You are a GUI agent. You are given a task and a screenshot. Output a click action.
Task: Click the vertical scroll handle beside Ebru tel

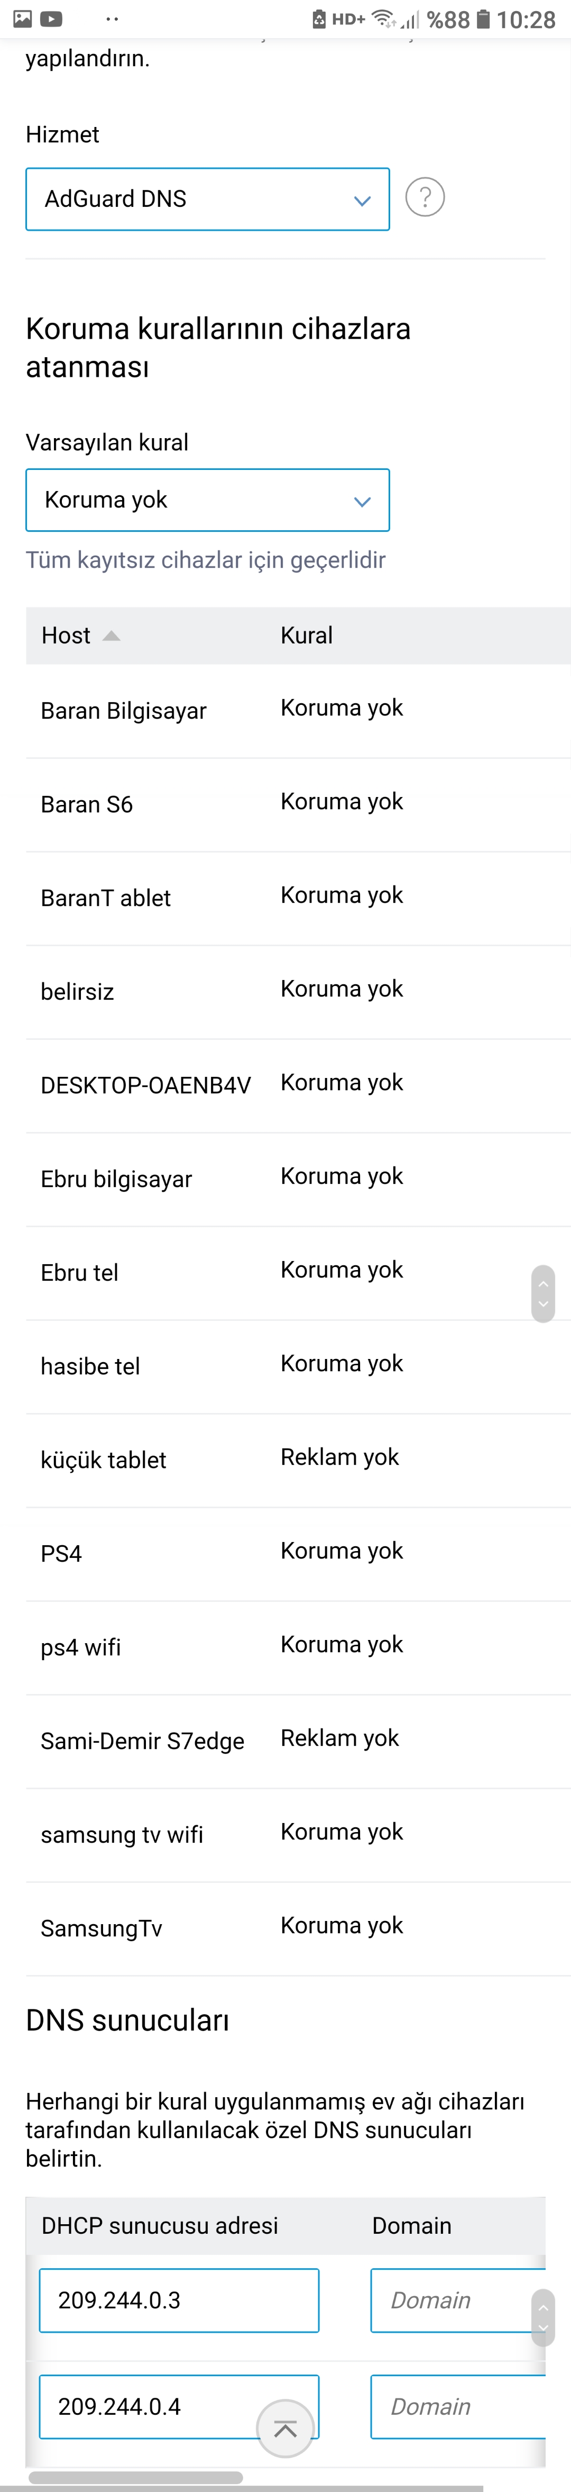coord(543,1293)
